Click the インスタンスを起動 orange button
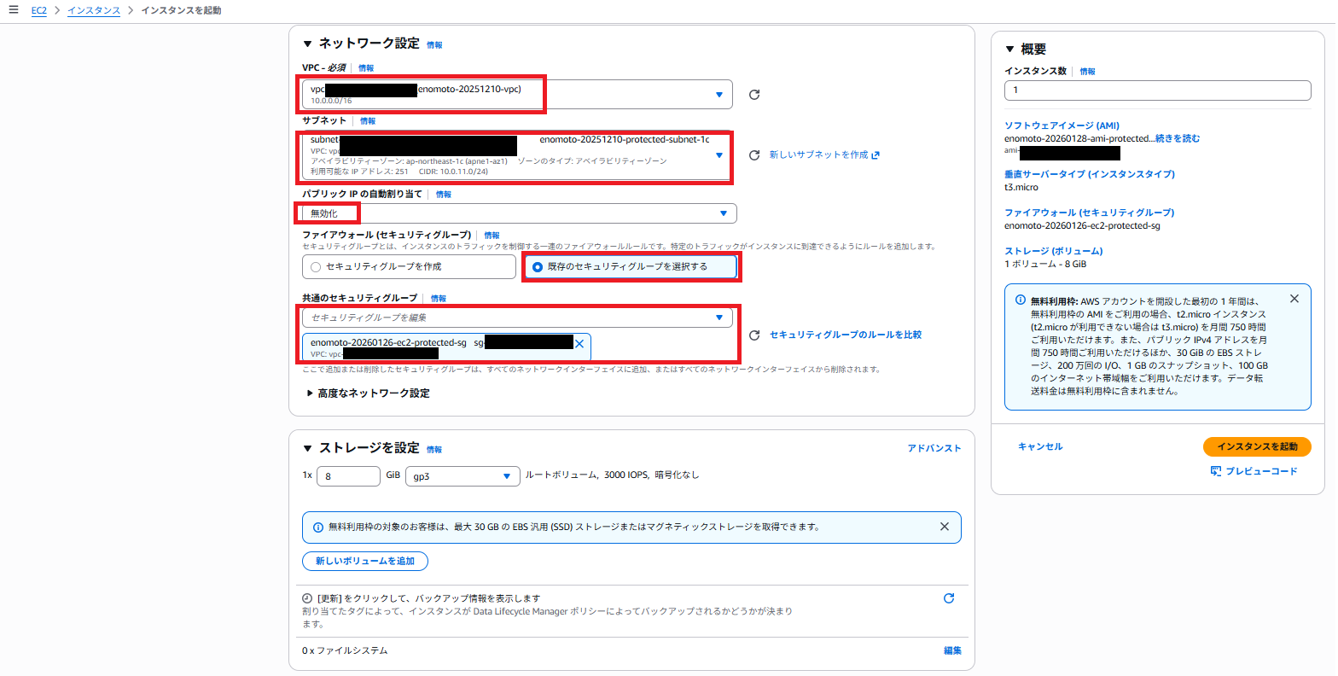Viewport: 1338px width, 676px height. [x=1256, y=446]
